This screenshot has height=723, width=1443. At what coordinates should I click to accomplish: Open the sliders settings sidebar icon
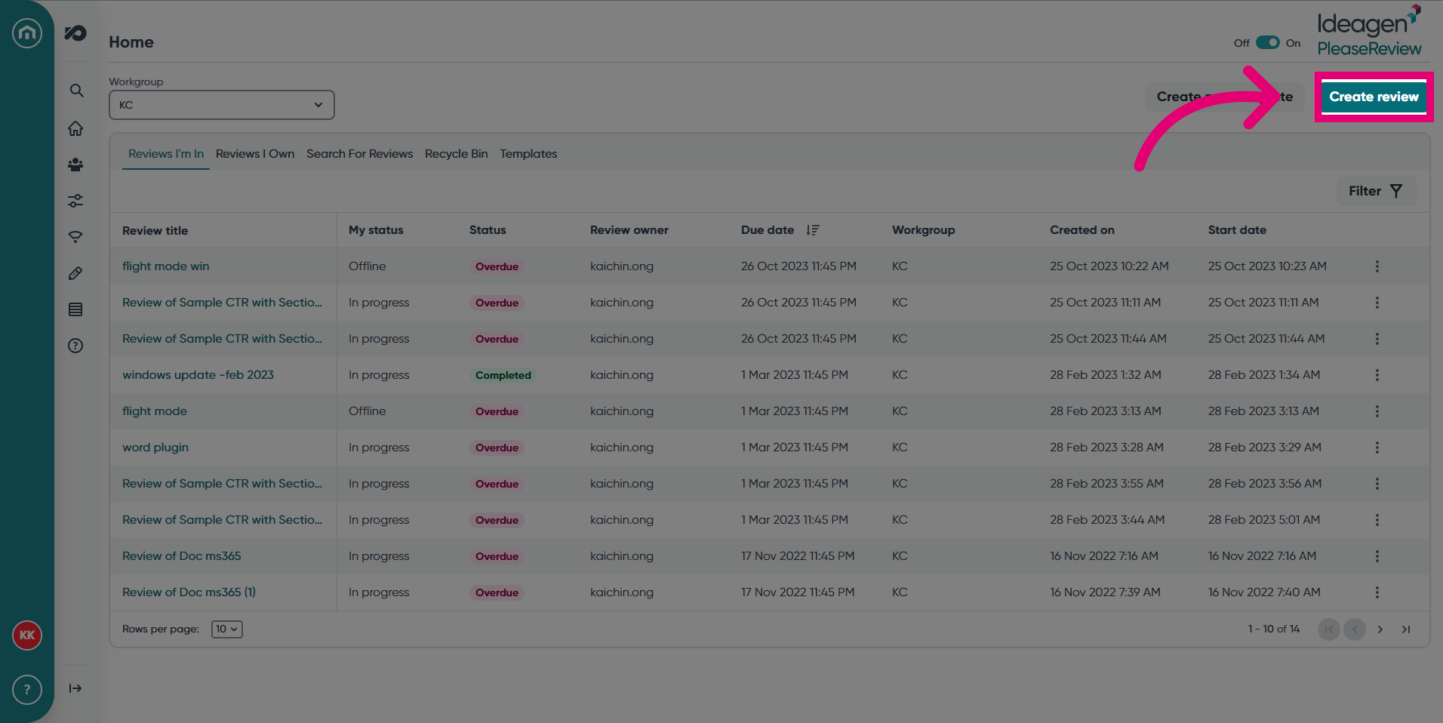(x=75, y=201)
